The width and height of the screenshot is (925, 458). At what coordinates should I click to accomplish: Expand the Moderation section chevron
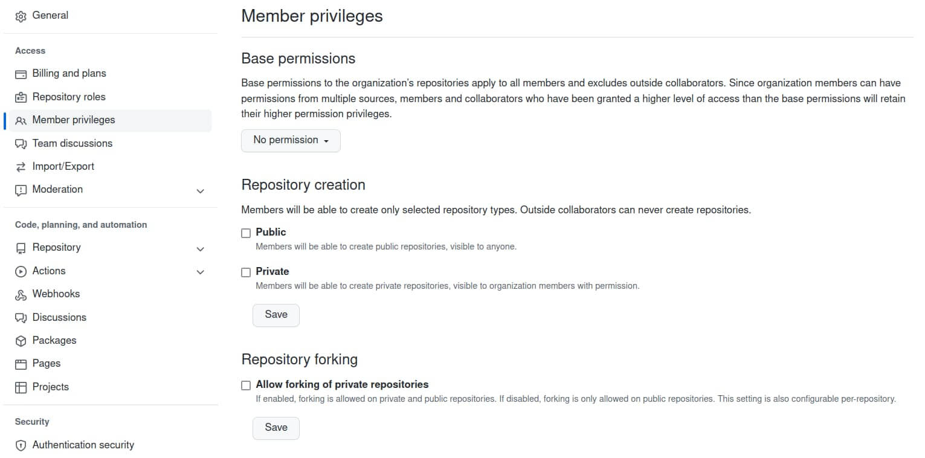click(201, 191)
